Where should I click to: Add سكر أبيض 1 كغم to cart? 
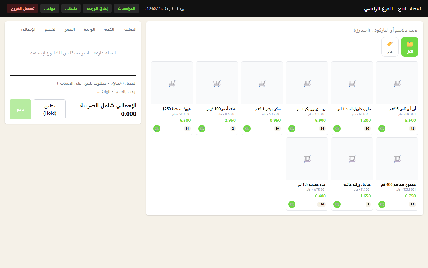(x=247, y=129)
